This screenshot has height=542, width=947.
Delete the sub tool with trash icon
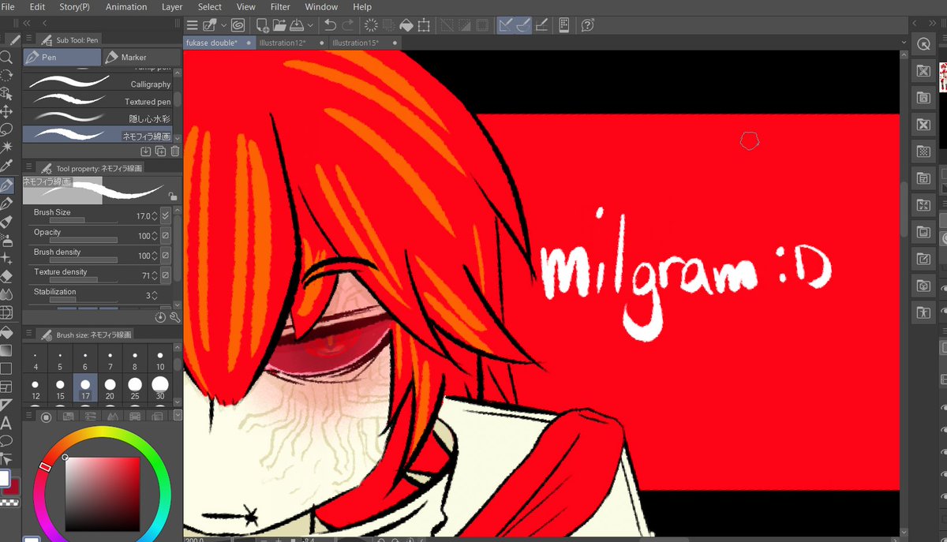pos(174,151)
